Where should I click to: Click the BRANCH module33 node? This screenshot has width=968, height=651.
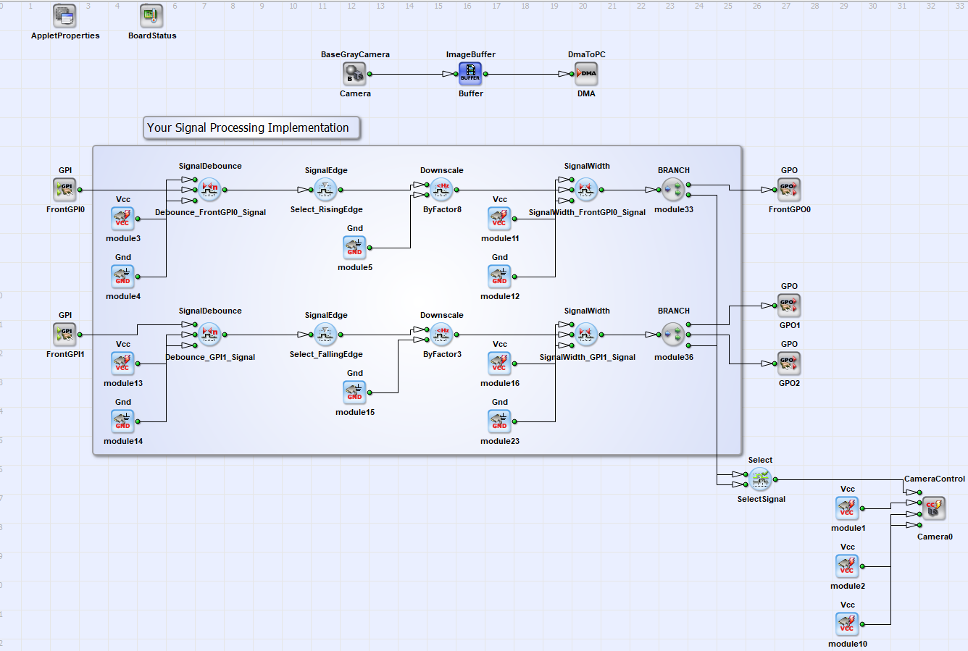674,190
